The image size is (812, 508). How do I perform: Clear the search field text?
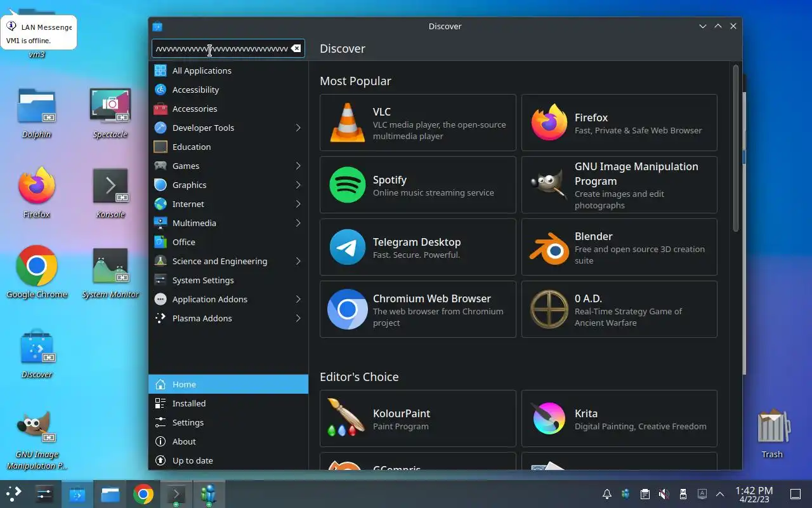pyautogui.click(x=296, y=48)
